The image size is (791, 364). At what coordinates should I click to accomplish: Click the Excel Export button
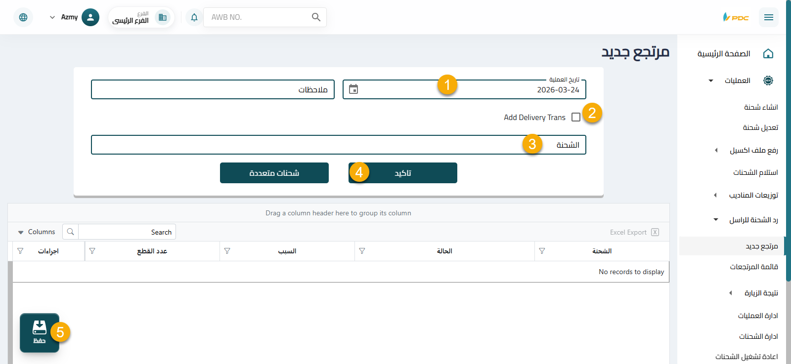coord(634,232)
